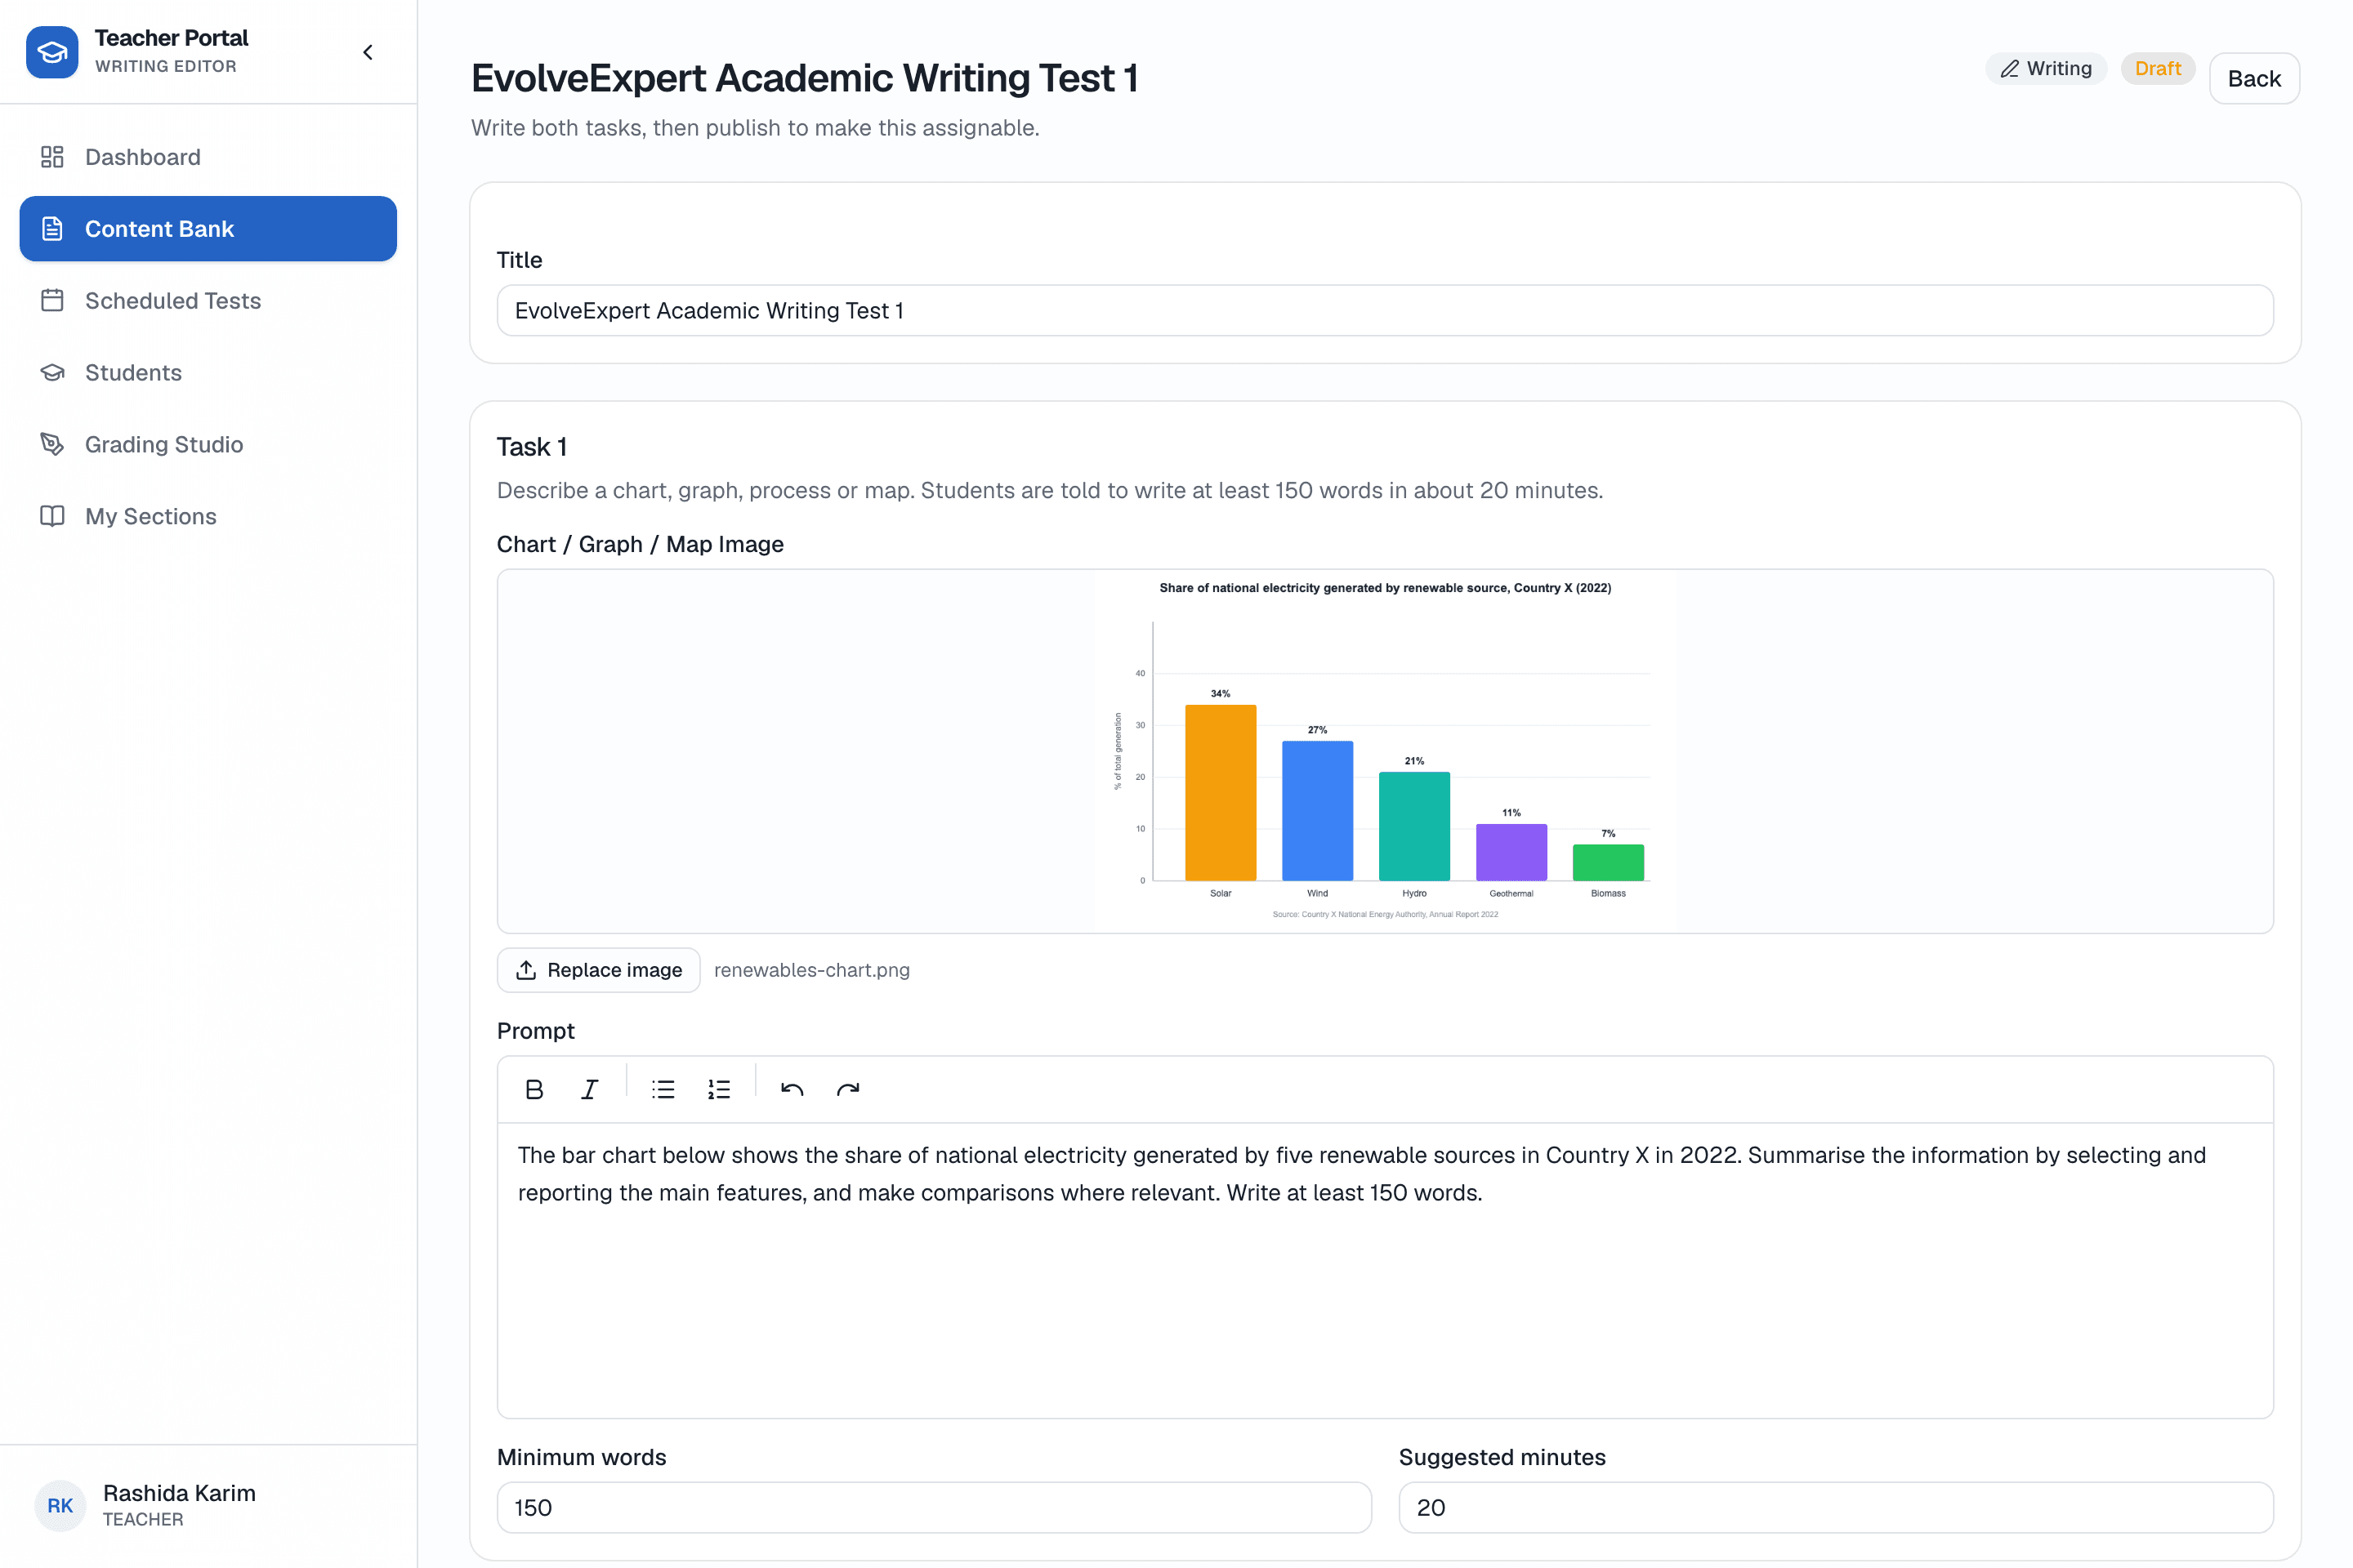Focus the Minimum words field
Screen dimensions: 2353x1568
pos(935,1508)
